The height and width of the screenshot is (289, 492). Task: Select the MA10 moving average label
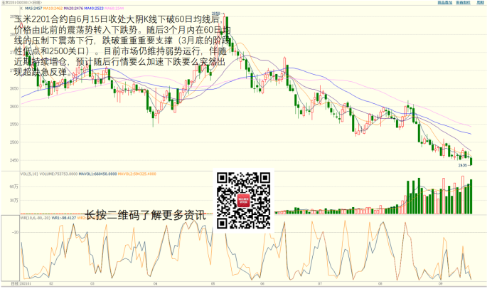51,9
